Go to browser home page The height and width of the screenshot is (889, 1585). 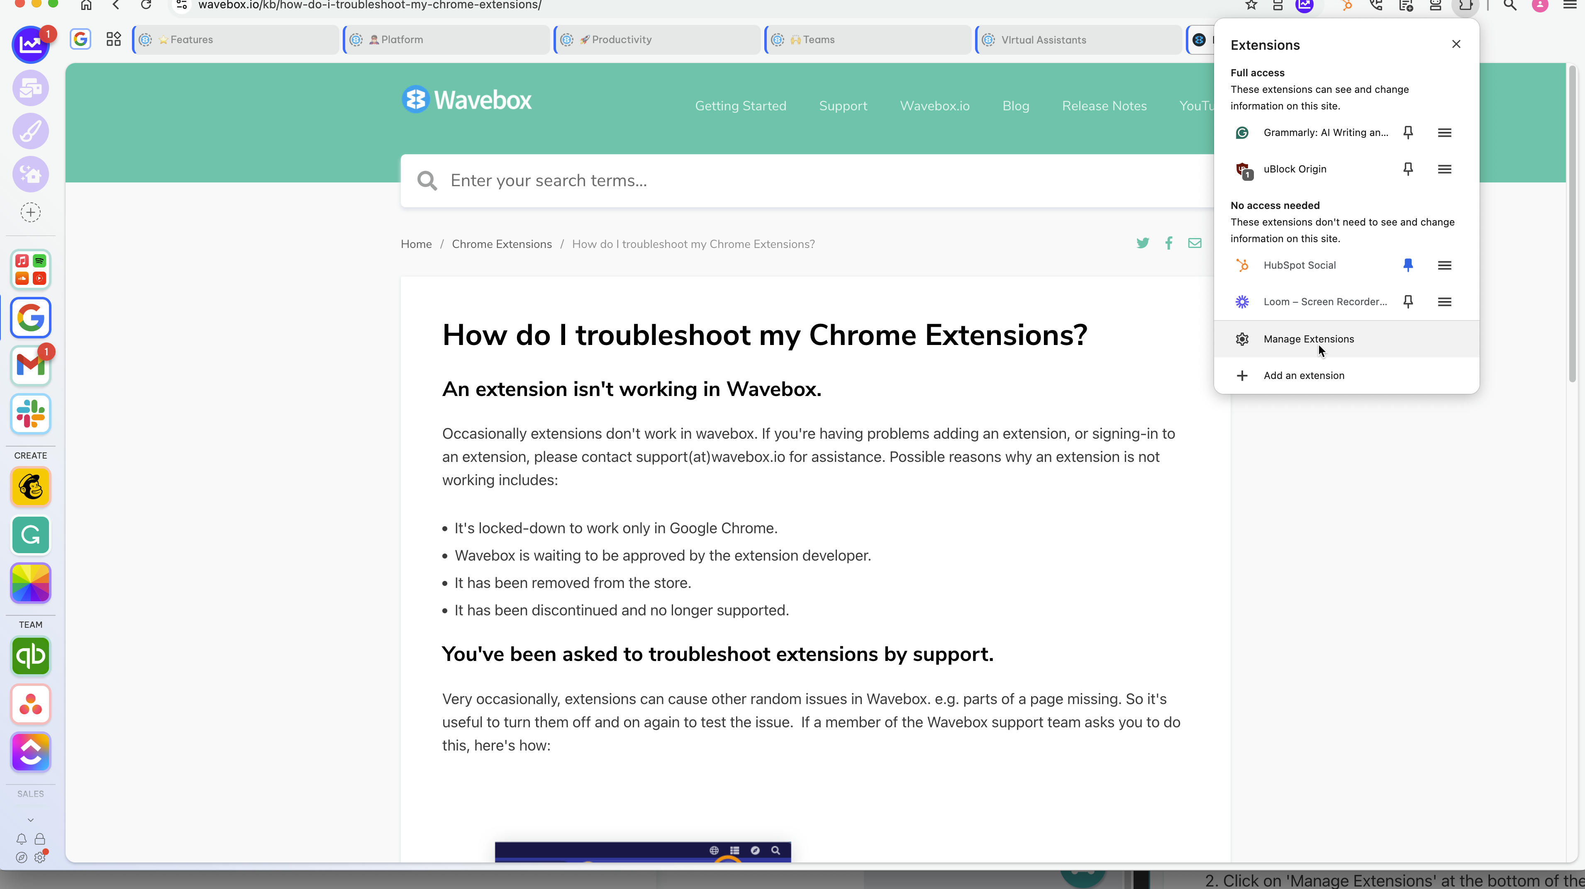click(86, 5)
